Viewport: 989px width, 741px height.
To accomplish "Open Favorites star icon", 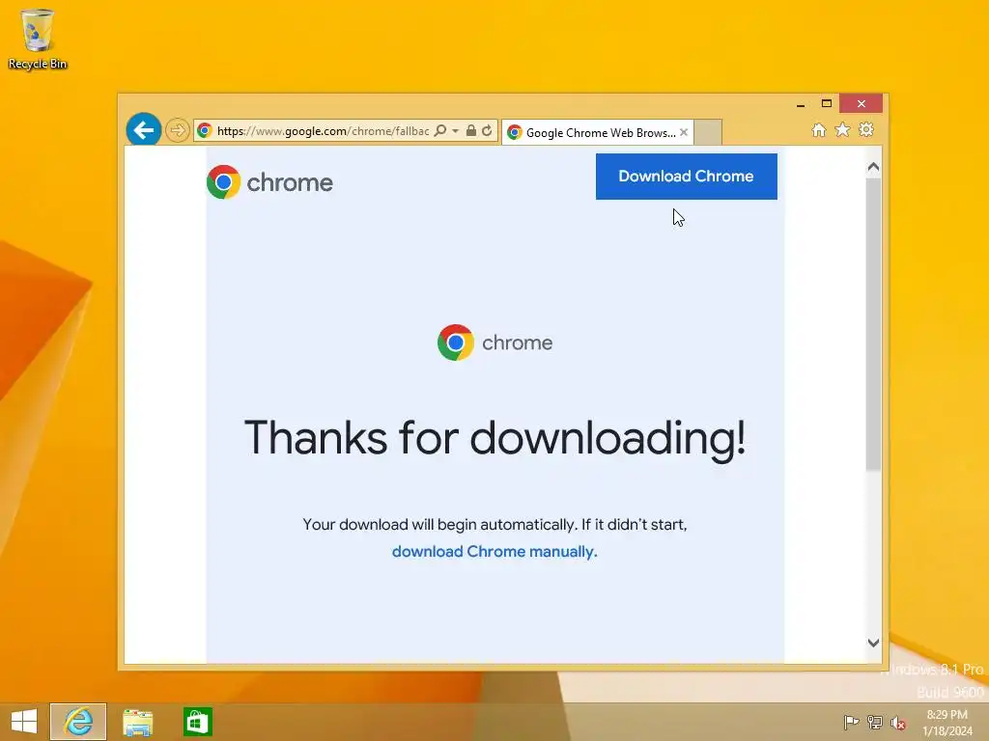I will click(x=842, y=130).
